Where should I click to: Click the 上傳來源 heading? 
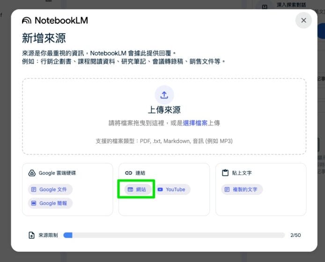[164, 110]
